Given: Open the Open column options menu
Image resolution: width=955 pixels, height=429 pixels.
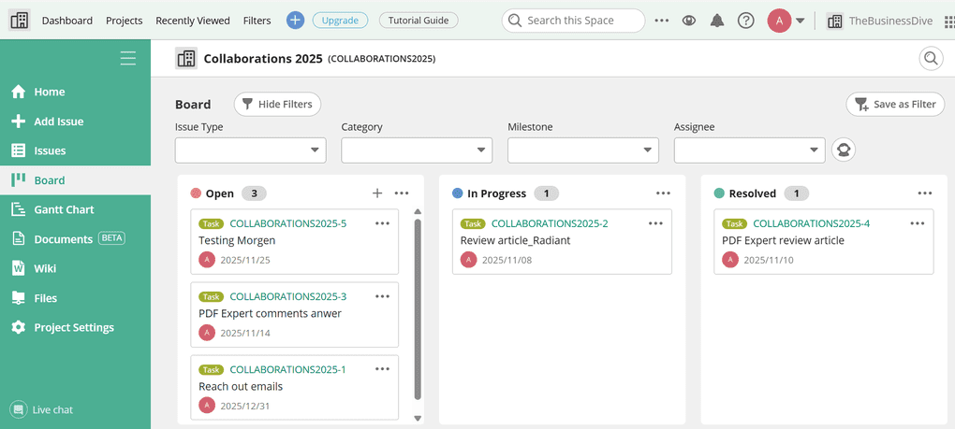Looking at the screenshot, I should [402, 193].
